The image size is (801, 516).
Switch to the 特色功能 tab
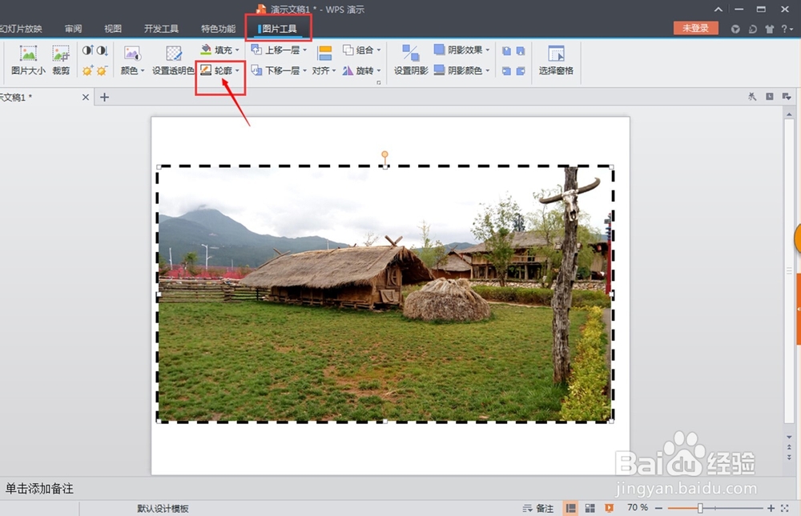click(218, 29)
